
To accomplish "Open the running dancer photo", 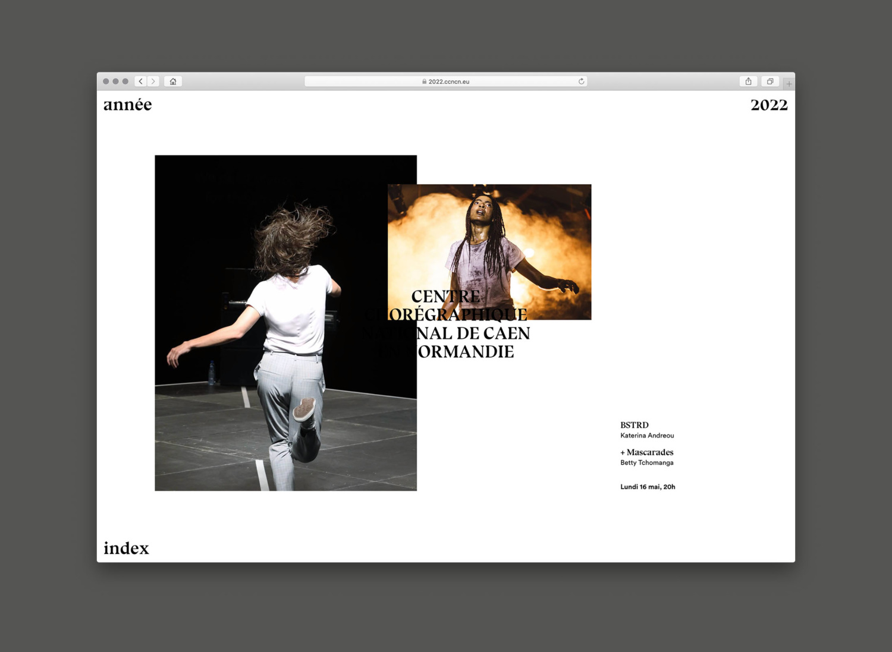I will point(285,323).
